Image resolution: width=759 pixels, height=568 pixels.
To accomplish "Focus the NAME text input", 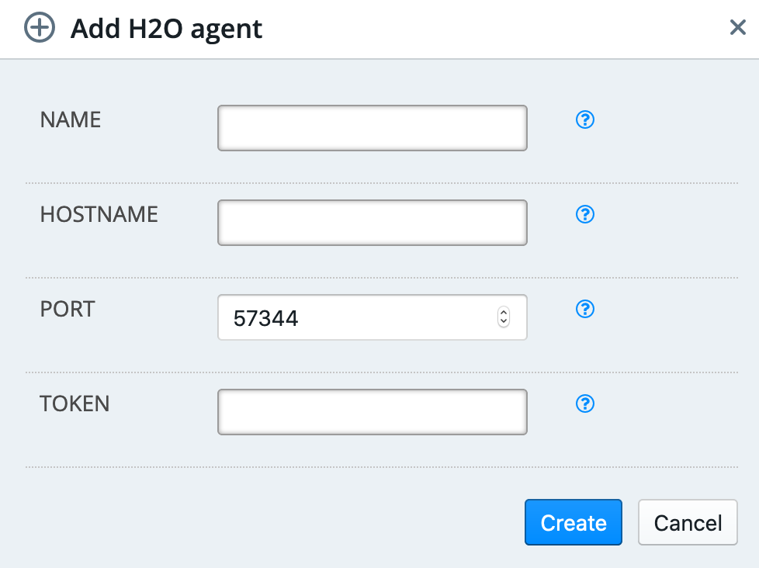I will click(373, 128).
